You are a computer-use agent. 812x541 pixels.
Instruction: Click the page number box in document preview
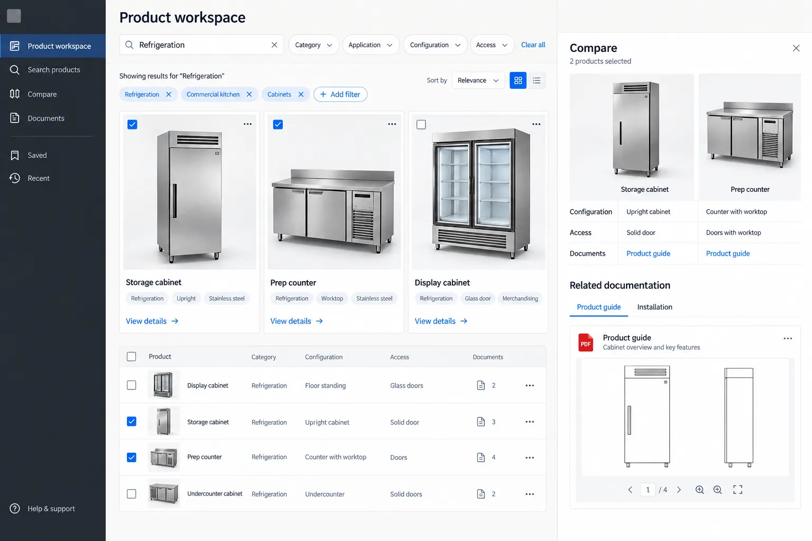click(x=648, y=490)
